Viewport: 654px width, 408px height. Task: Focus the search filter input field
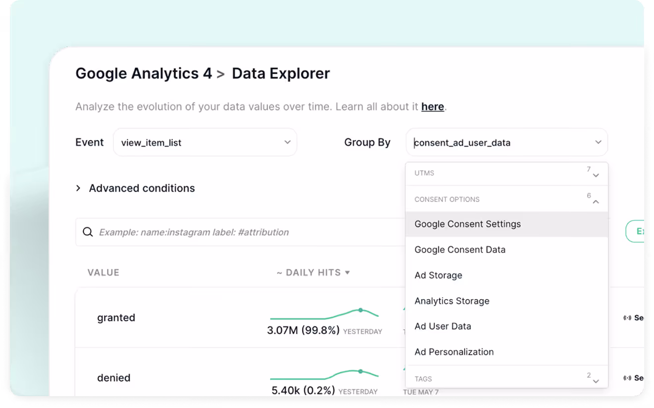click(x=241, y=232)
